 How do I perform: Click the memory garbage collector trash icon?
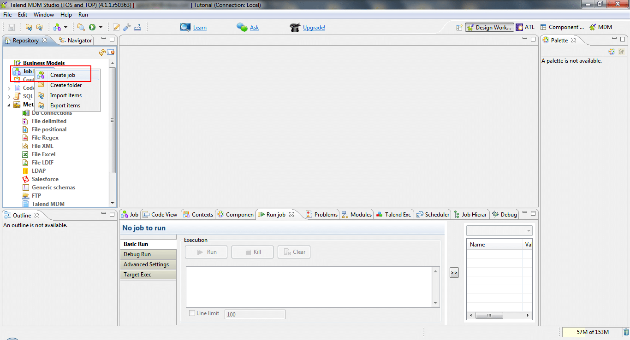[x=626, y=332]
